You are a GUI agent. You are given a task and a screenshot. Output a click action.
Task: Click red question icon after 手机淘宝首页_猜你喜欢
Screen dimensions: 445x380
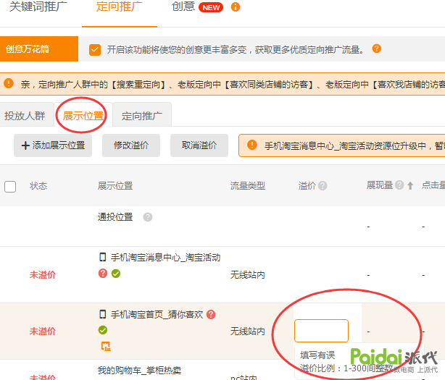(211, 314)
